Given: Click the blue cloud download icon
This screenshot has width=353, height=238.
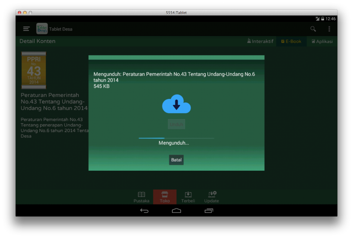Looking at the screenshot, I should (176, 104).
